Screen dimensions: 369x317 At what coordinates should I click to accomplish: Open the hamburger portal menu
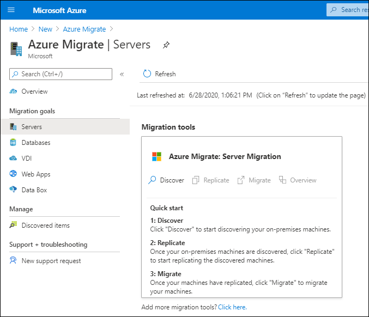tap(11, 10)
